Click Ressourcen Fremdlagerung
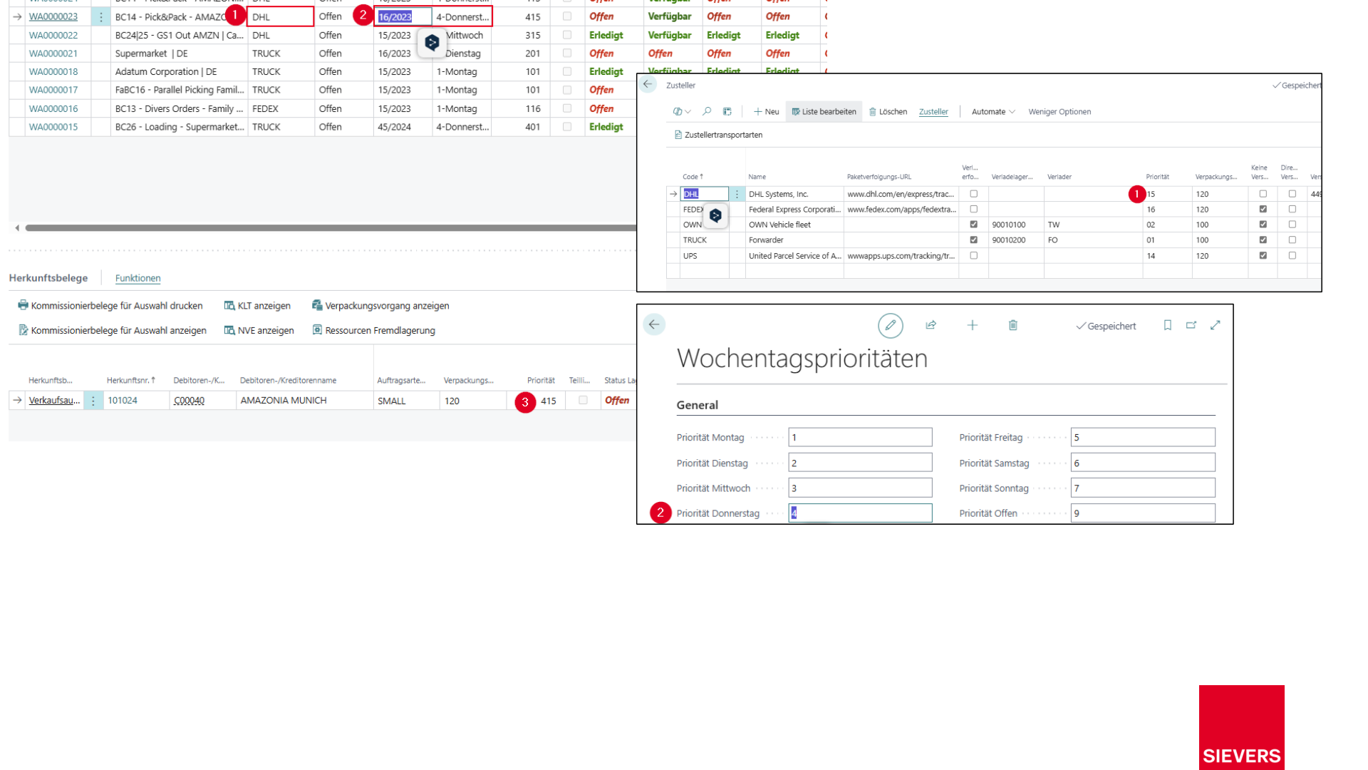Image resolution: width=1368 pixels, height=770 pixels. [x=373, y=330]
